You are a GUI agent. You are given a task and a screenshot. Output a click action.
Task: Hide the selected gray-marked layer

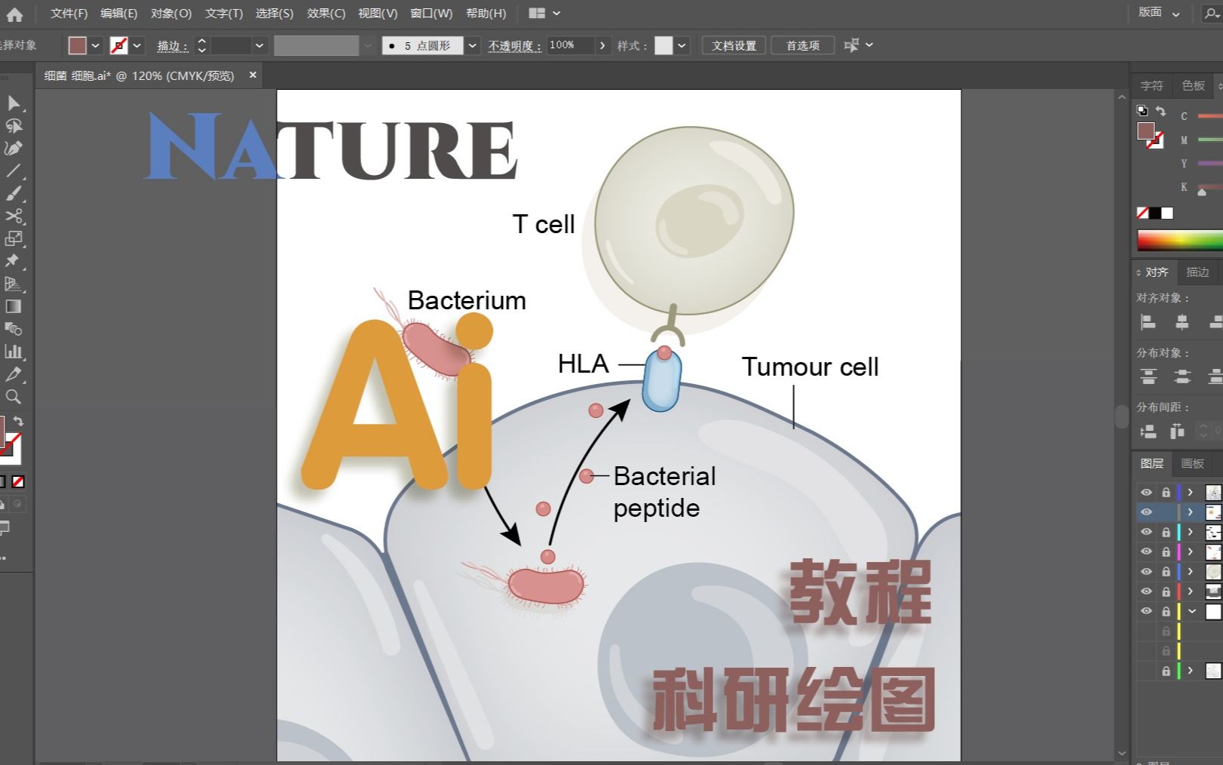pyautogui.click(x=1146, y=512)
